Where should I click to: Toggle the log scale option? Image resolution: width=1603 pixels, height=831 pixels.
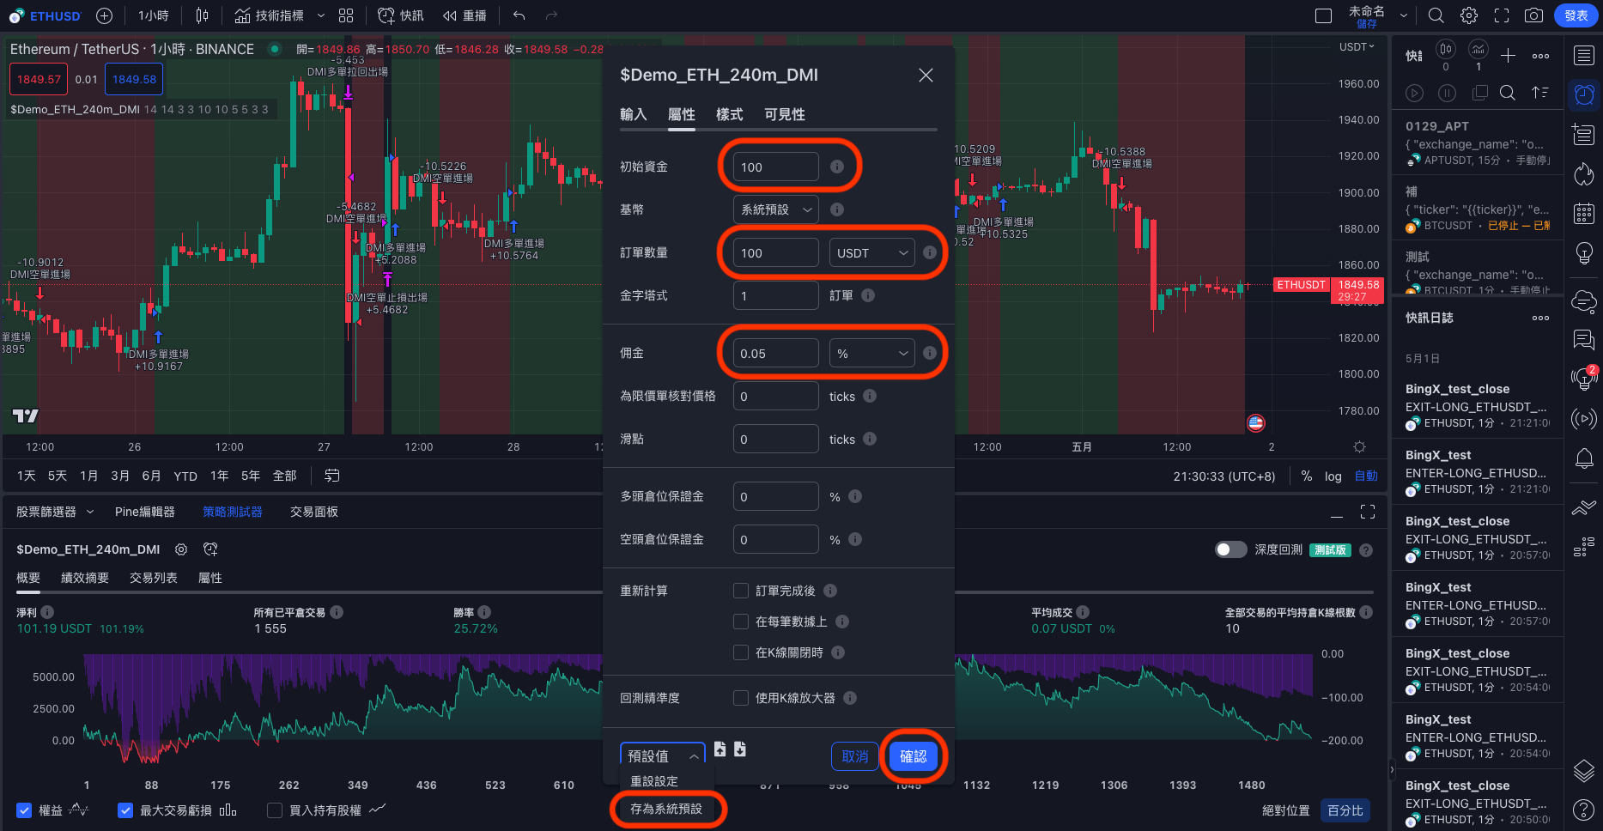pos(1333,476)
